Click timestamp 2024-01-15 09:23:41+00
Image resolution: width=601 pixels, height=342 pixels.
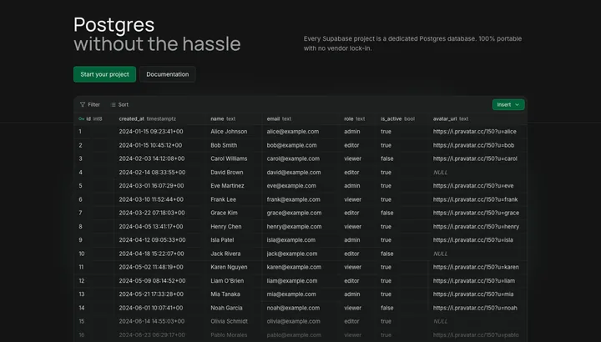pos(151,131)
